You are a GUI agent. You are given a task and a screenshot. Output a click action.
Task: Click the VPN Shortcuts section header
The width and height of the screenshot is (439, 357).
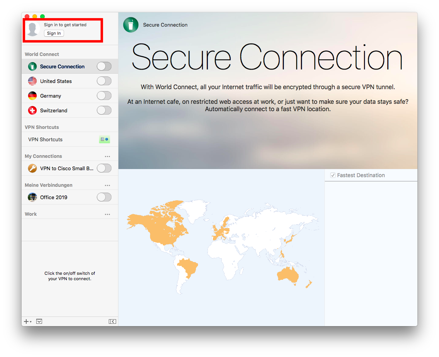pyautogui.click(x=42, y=127)
